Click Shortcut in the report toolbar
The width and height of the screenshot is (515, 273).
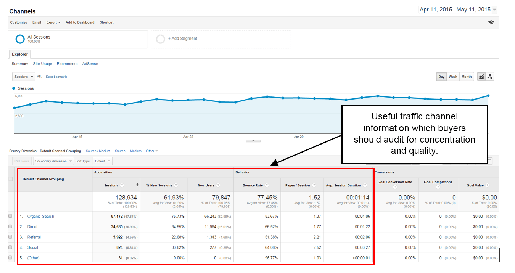tap(107, 22)
